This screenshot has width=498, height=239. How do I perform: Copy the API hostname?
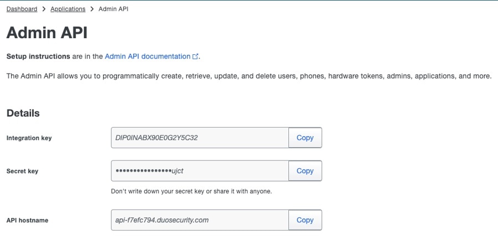(305, 220)
